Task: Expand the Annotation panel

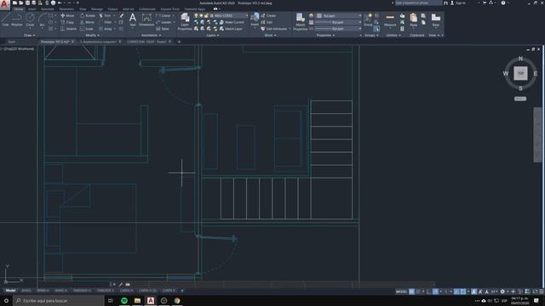Action: pyautogui.click(x=151, y=35)
